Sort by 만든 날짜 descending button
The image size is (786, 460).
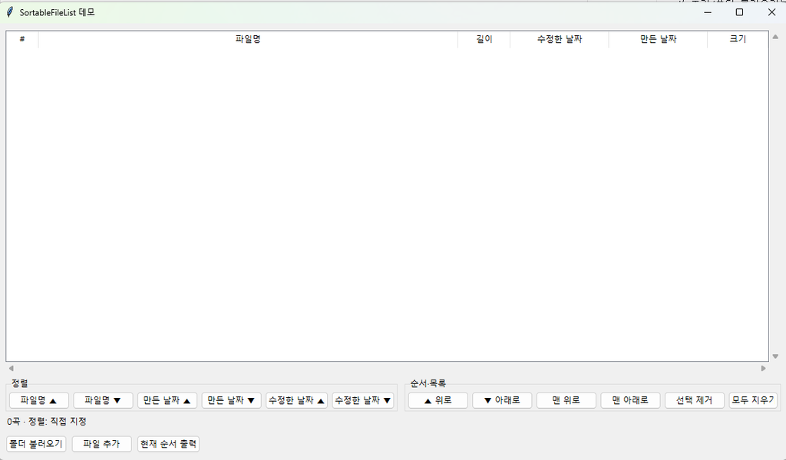point(231,400)
